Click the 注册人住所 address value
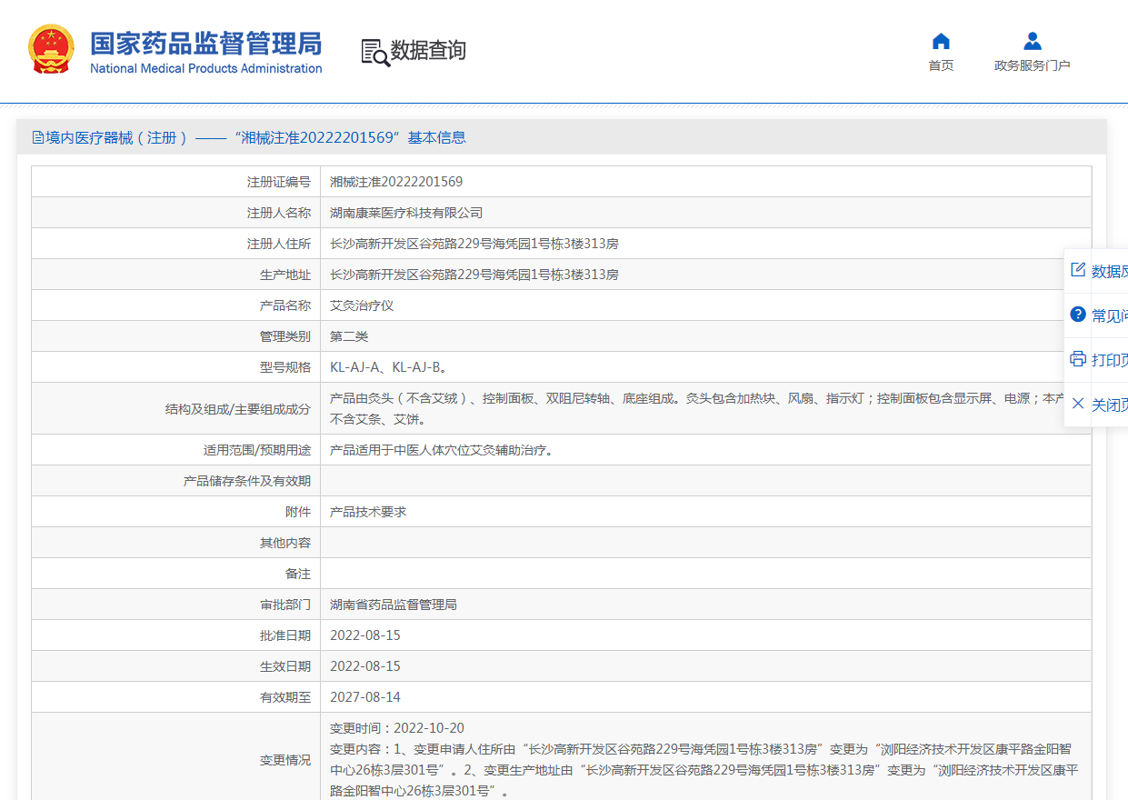Screen dimensions: 1128x800 [x=474, y=244]
